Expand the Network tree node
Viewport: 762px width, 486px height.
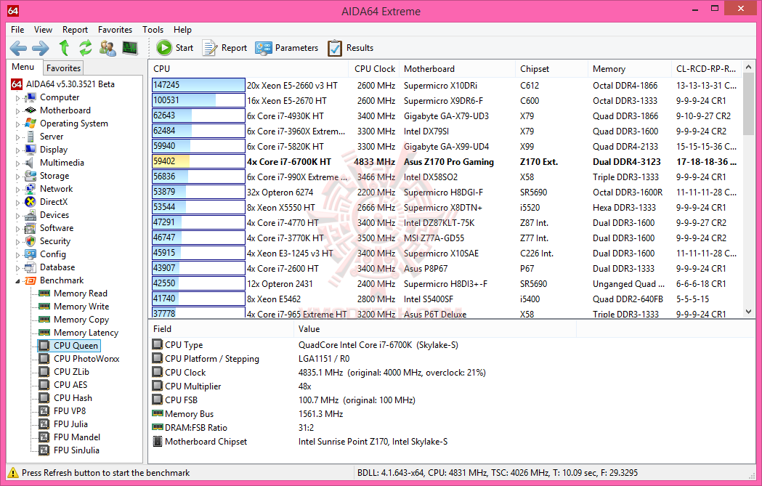(x=18, y=190)
